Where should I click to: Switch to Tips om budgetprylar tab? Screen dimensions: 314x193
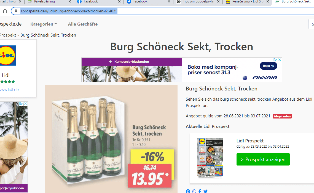tap(198, 2)
